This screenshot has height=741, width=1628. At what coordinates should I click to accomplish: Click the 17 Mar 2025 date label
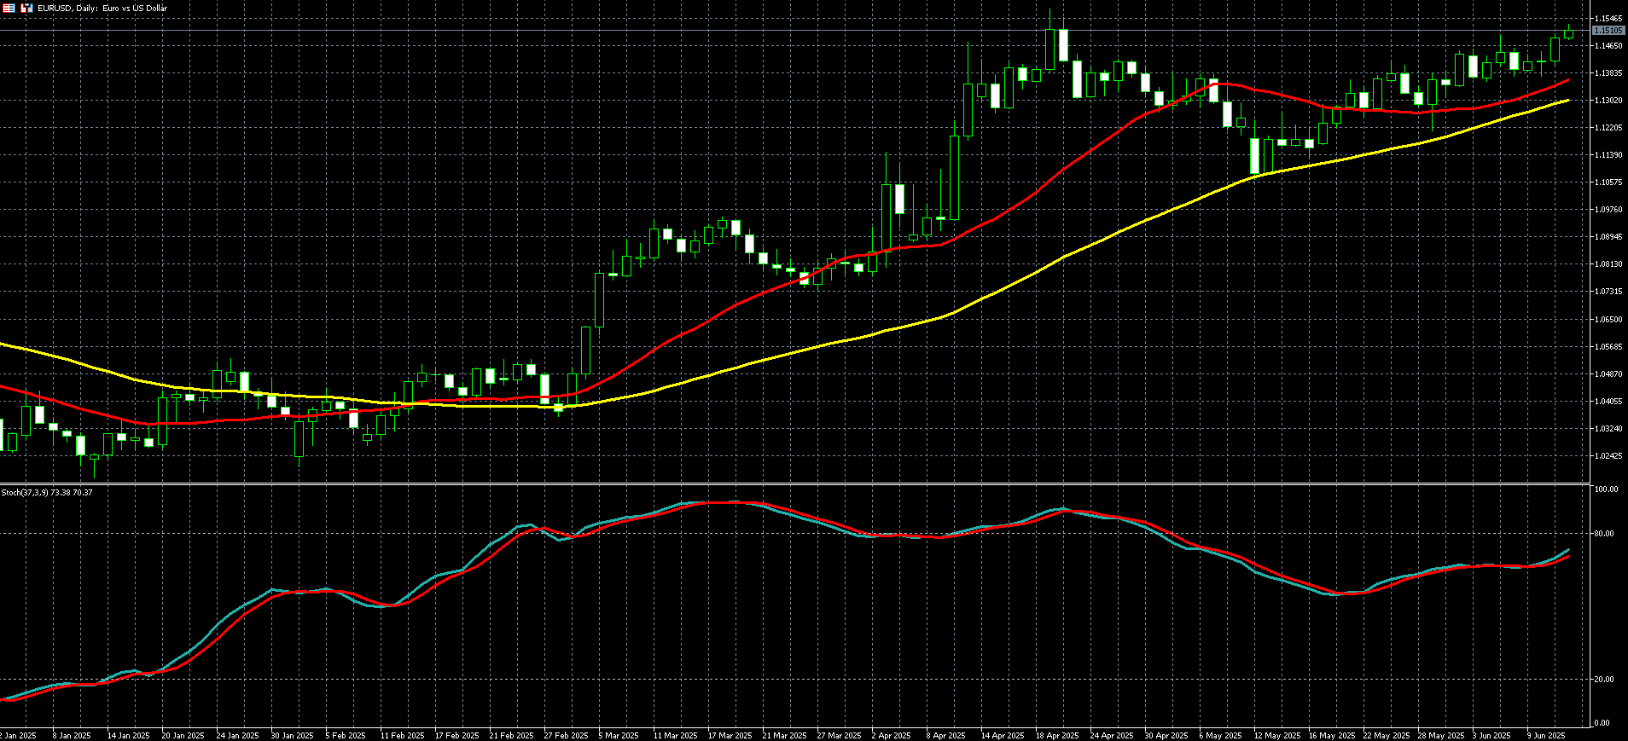click(x=730, y=735)
